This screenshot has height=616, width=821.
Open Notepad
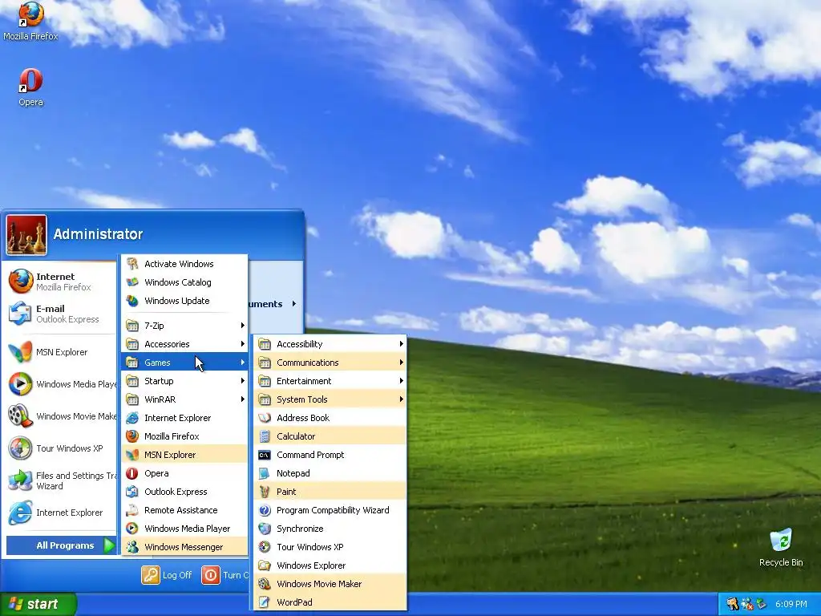pyautogui.click(x=330, y=473)
